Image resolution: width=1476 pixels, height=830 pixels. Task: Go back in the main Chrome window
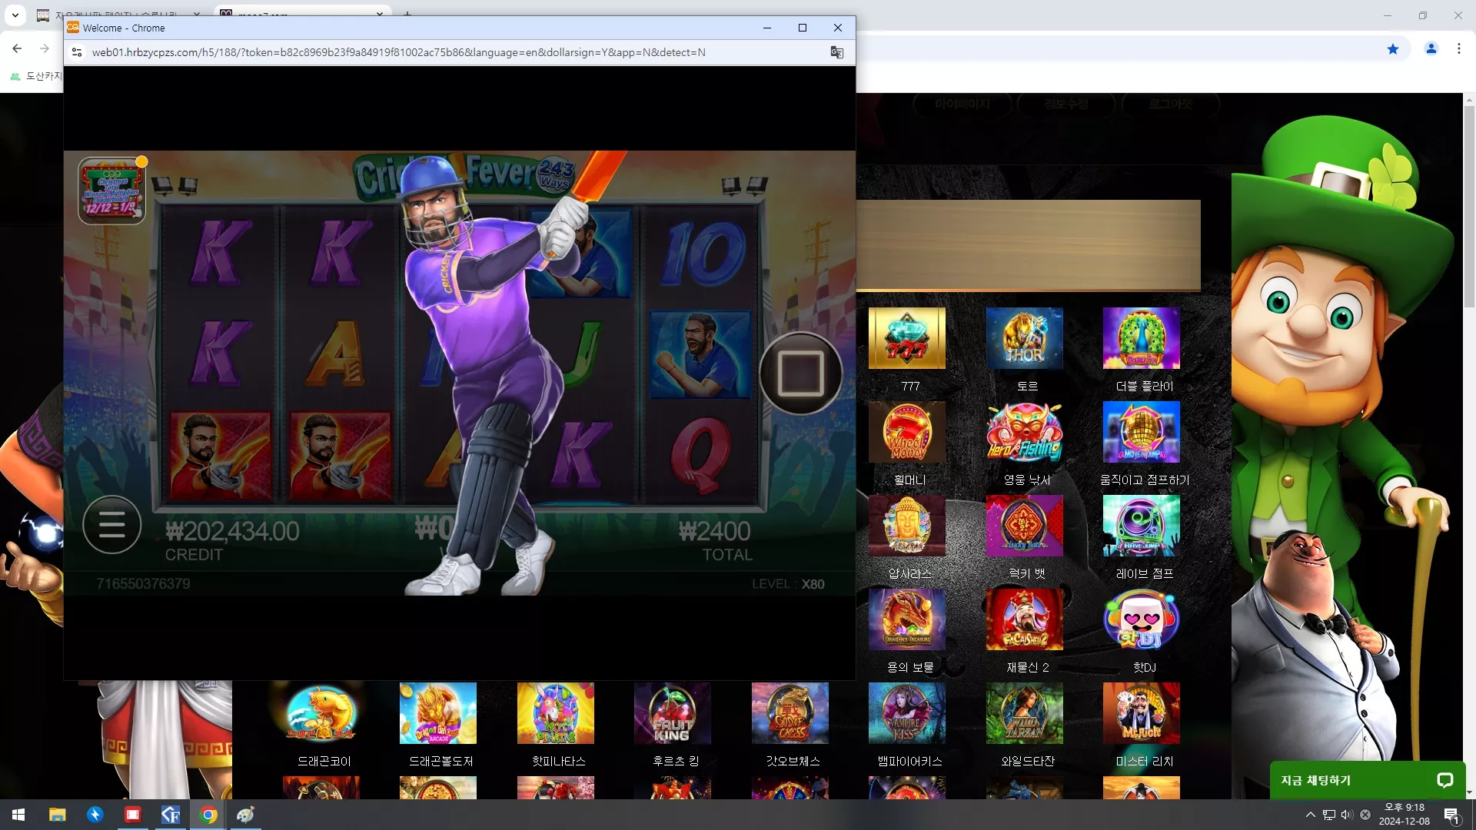click(17, 49)
